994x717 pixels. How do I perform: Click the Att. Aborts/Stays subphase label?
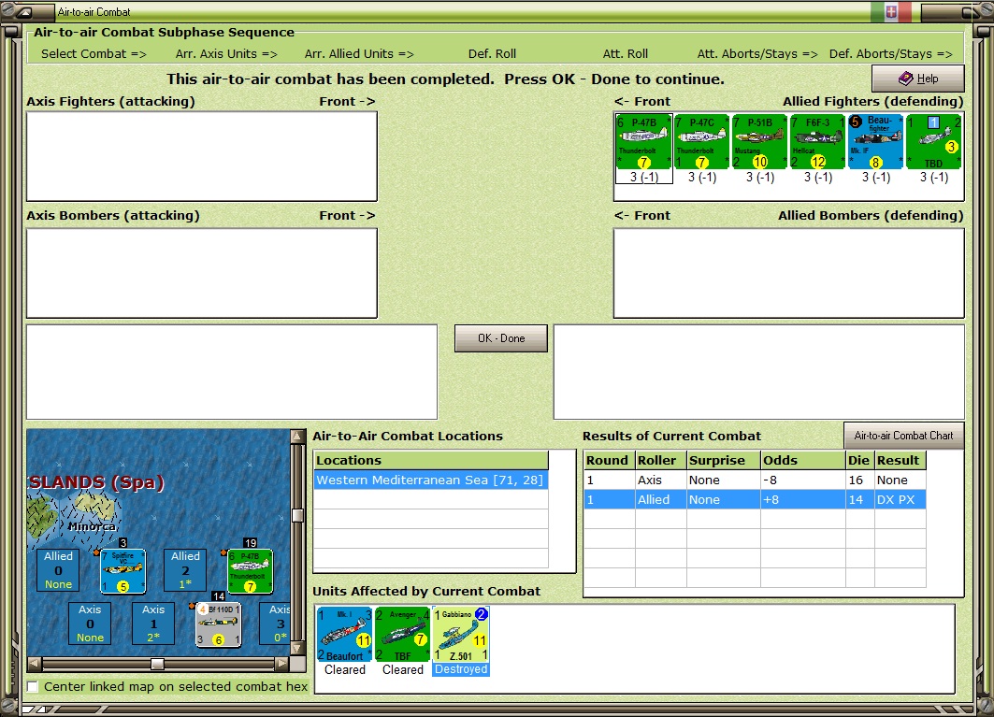(x=757, y=54)
